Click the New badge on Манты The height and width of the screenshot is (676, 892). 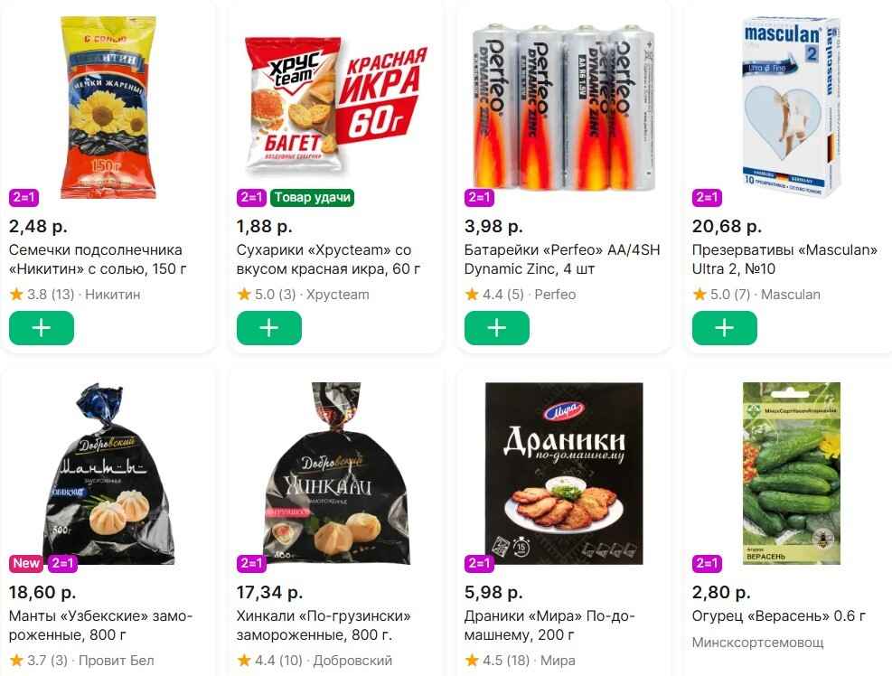point(26,563)
